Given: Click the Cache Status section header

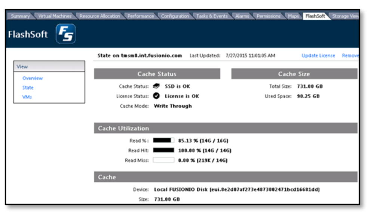Looking at the screenshot, I should 157,74.
